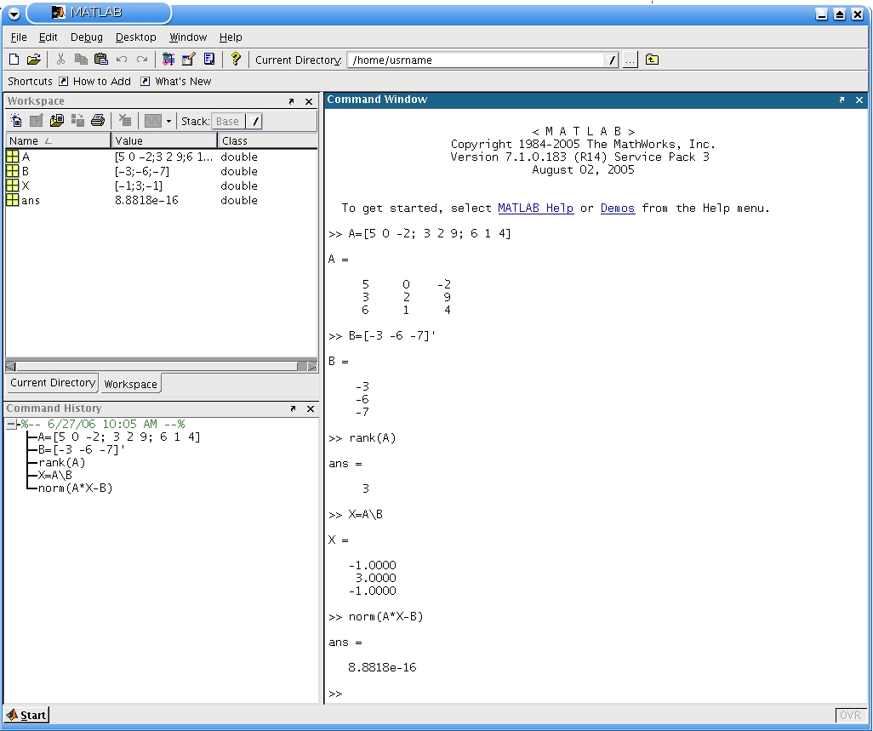The image size is (873, 731).
Task: Launch Simulink from toolbar icon
Action: point(168,59)
